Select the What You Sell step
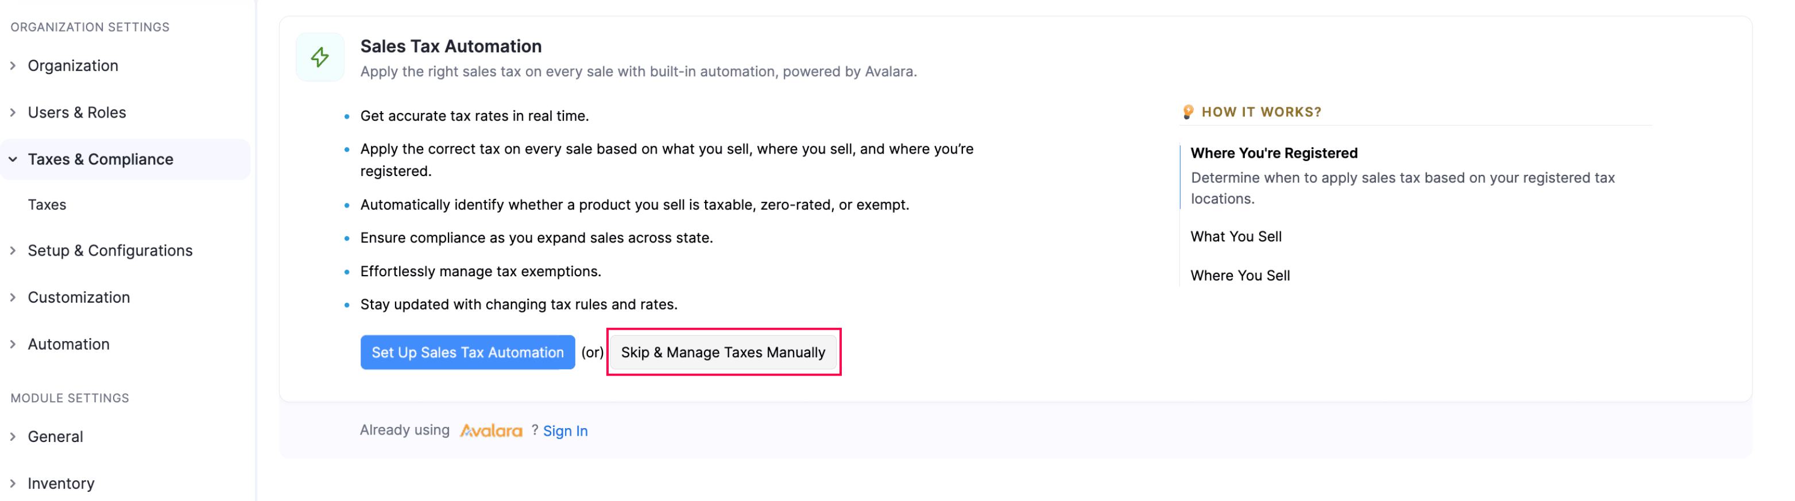This screenshot has width=1795, height=501. (x=1236, y=237)
